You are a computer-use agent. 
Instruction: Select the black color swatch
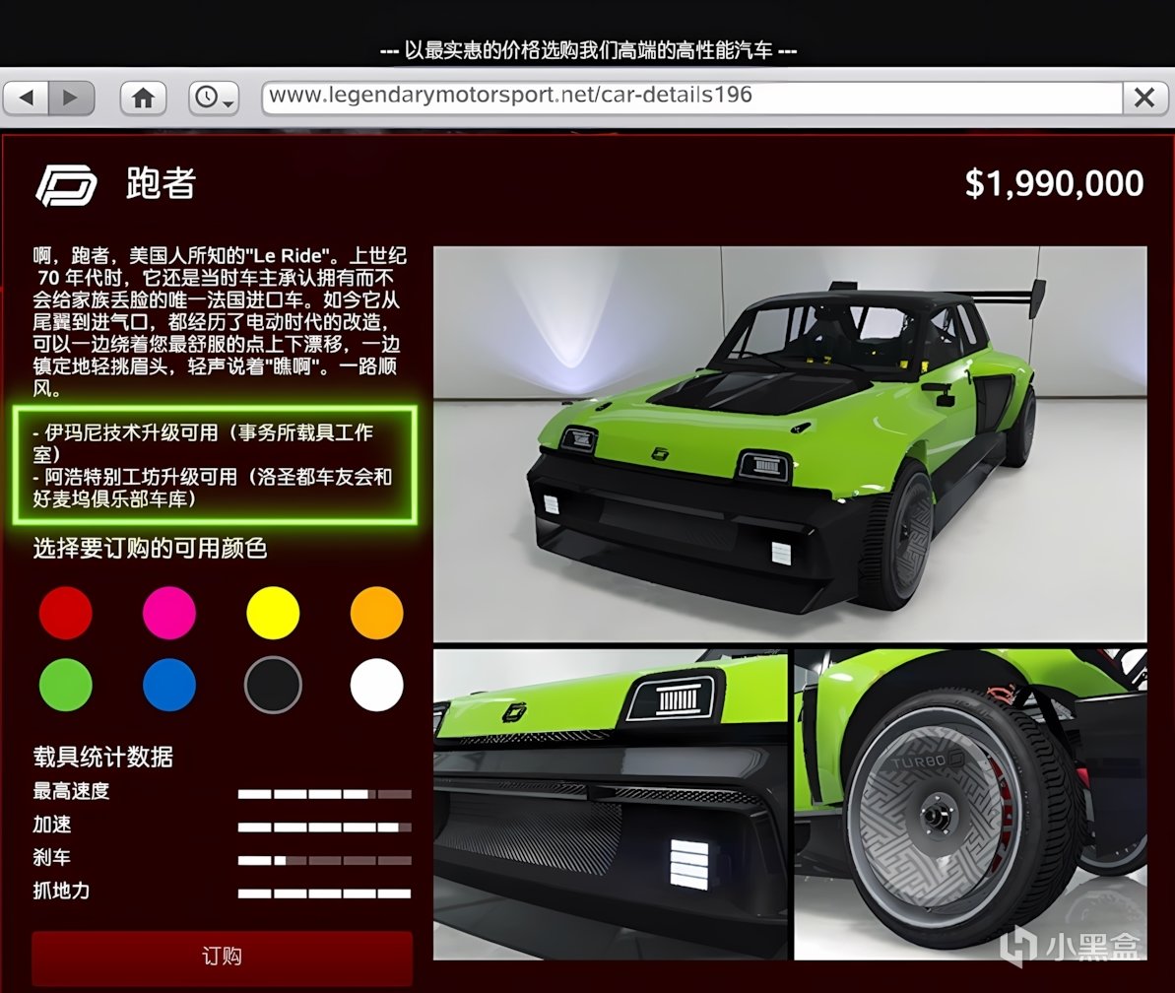pos(273,685)
